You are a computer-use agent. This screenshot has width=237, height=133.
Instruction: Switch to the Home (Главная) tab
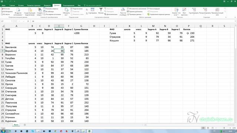point(12,6)
